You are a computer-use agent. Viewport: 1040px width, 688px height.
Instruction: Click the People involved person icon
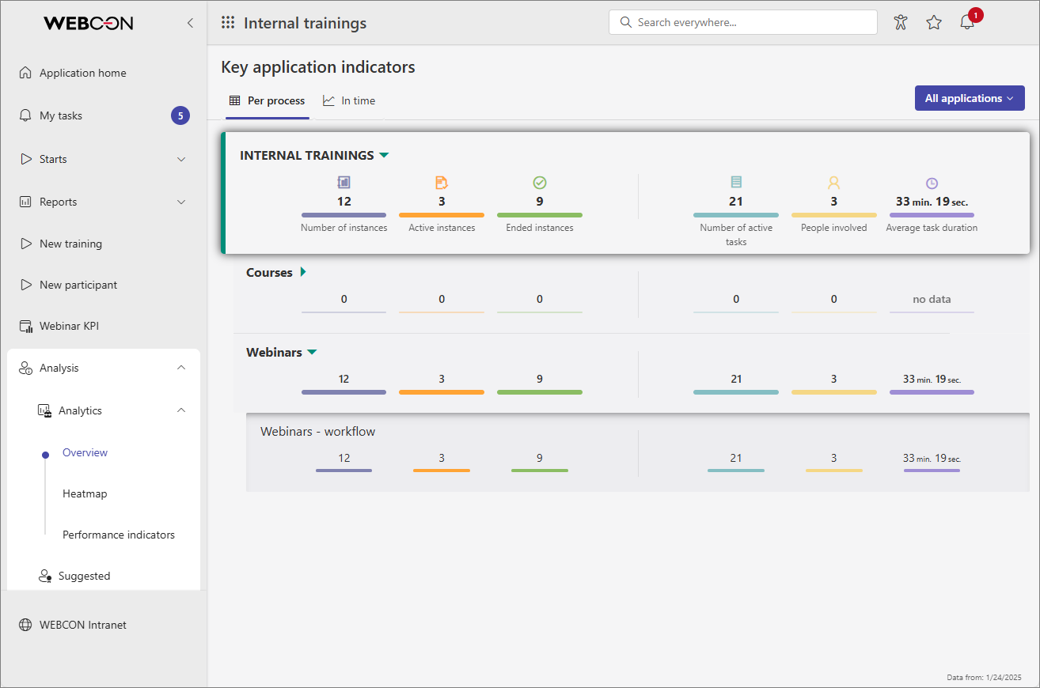click(x=833, y=183)
